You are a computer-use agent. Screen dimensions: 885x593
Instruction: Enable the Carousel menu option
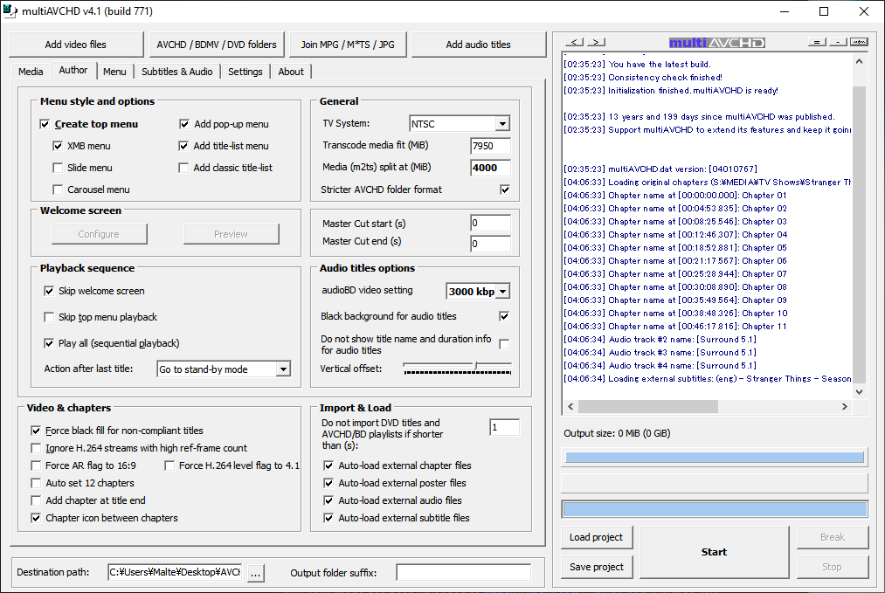(x=58, y=190)
